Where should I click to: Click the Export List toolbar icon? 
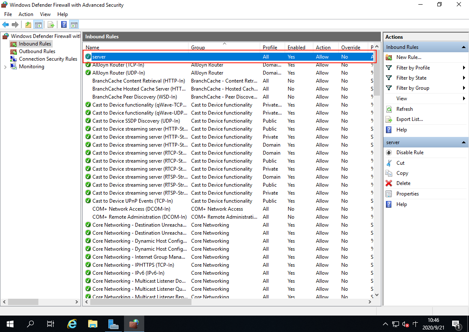(51, 24)
